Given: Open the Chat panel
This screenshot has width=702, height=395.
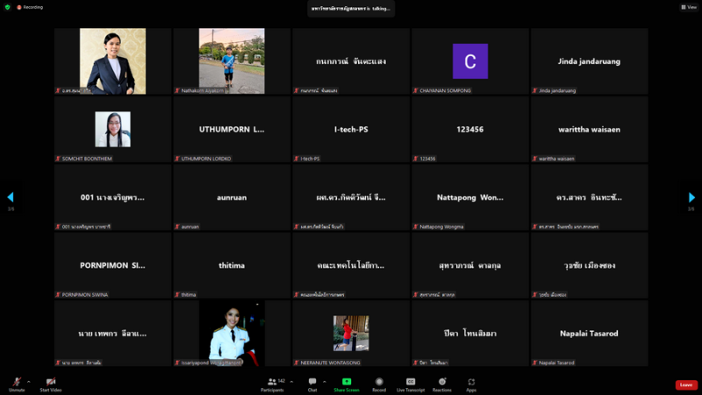Looking at the screenshot, I should pyautogui.click(x=312, y=383).
